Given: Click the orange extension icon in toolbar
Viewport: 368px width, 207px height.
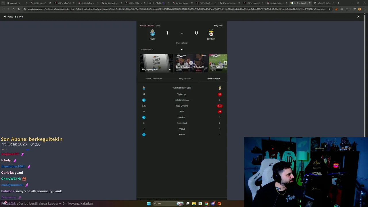Looking at the screenshot, I should point(336,9).
